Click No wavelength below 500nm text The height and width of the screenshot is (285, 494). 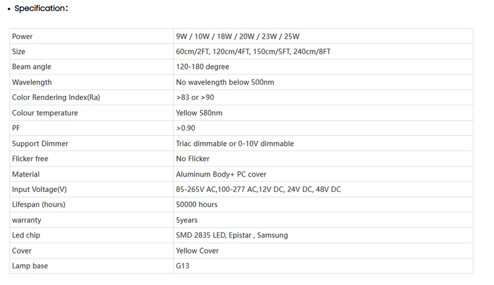[x=225, y=82]
